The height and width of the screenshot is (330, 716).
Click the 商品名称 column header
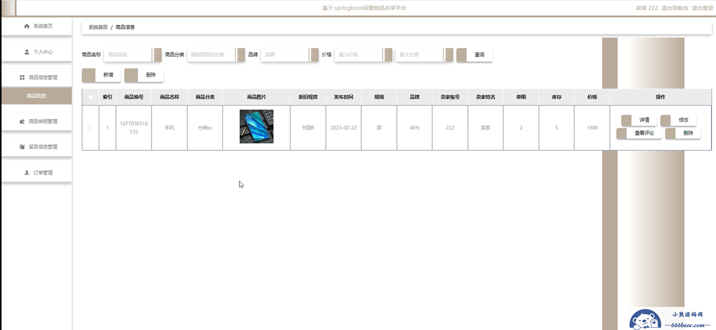tap(169, 97)
